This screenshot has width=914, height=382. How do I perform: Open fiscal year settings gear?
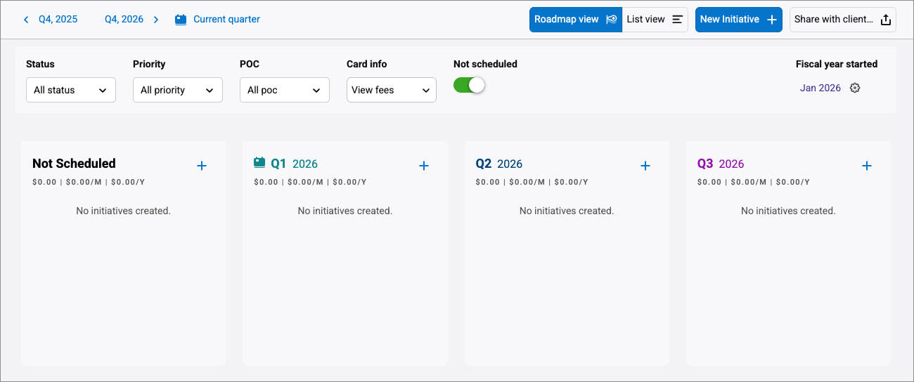pos(855,88)
